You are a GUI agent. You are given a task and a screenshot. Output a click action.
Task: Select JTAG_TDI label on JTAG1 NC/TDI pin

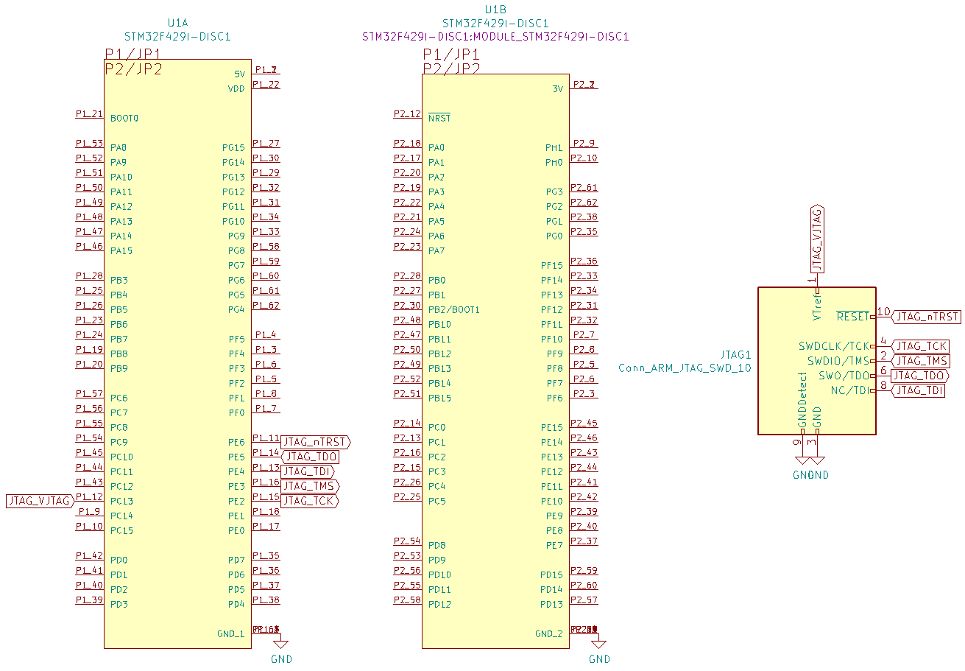click(x=918, y=390)
